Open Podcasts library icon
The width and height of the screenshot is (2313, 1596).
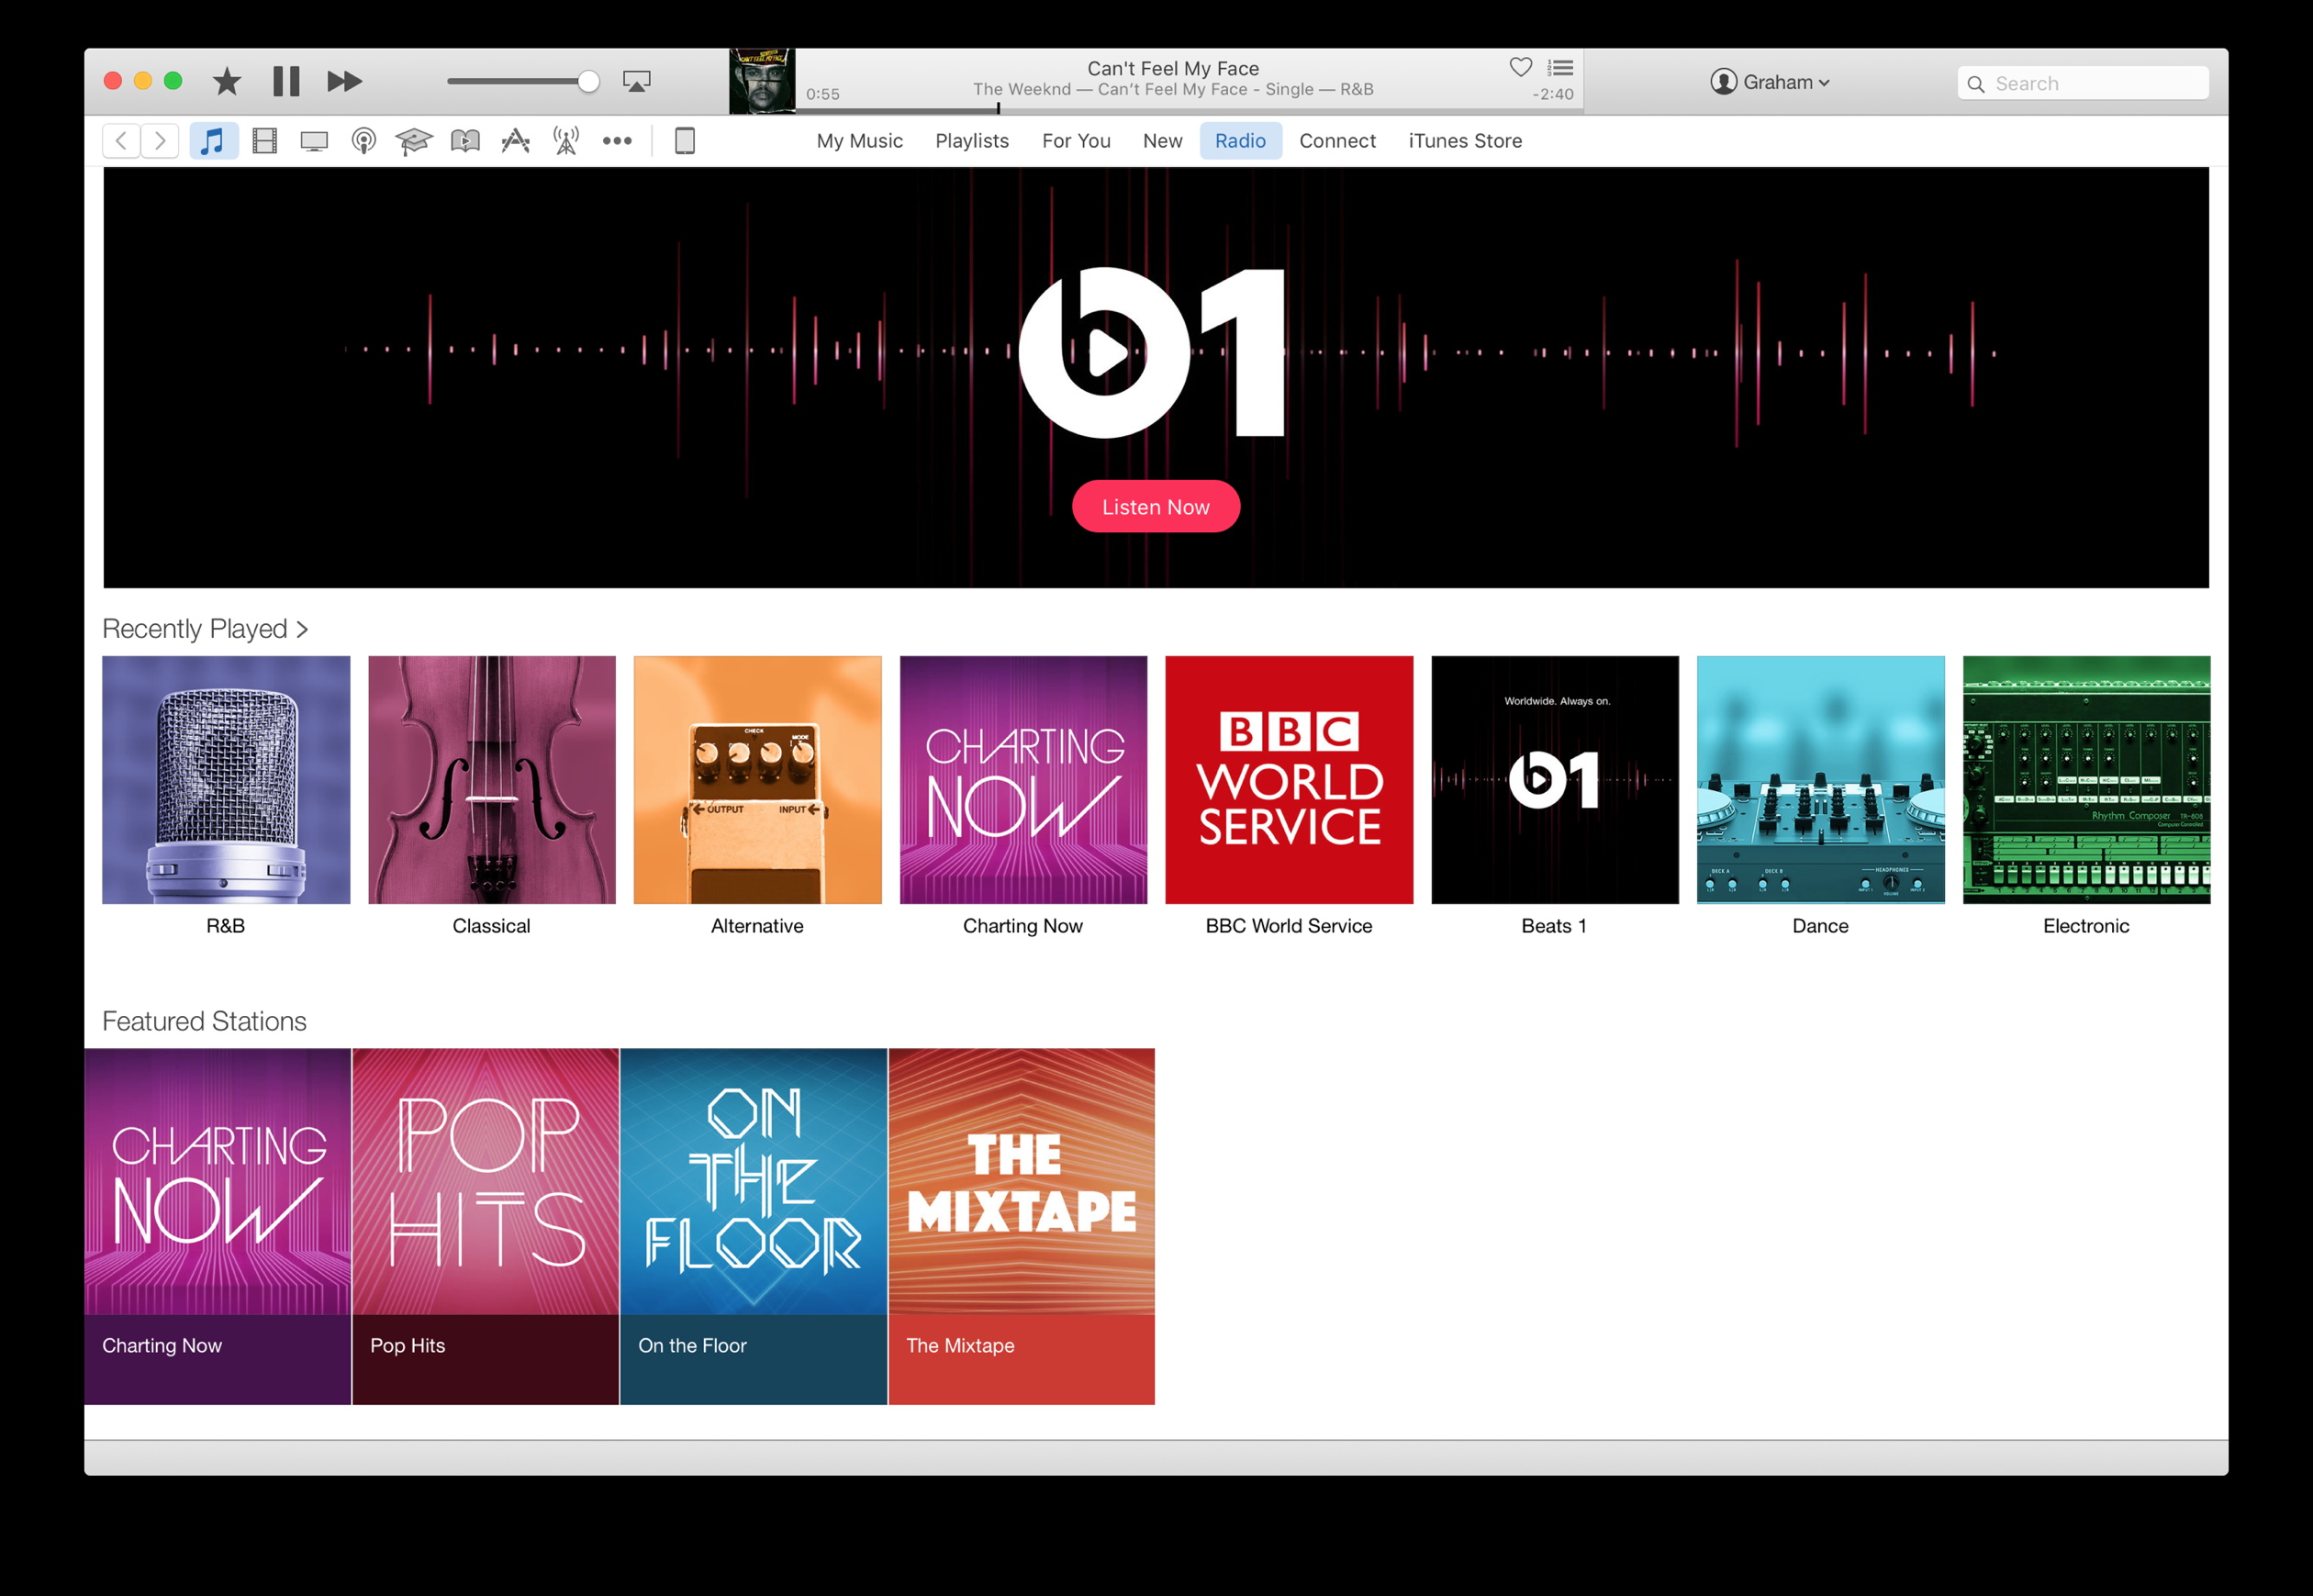(x=364, y=141)
